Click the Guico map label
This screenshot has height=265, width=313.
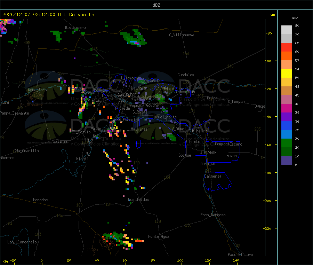[212, 98]
